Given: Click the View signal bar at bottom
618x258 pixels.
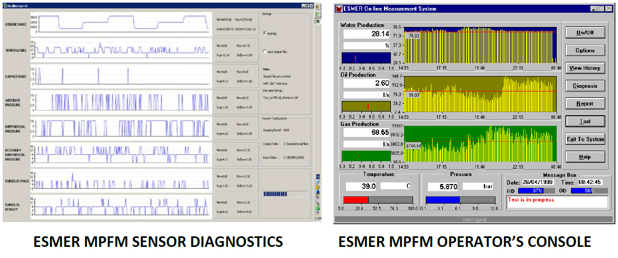Looking at the screenshot, I should [473, 219].
